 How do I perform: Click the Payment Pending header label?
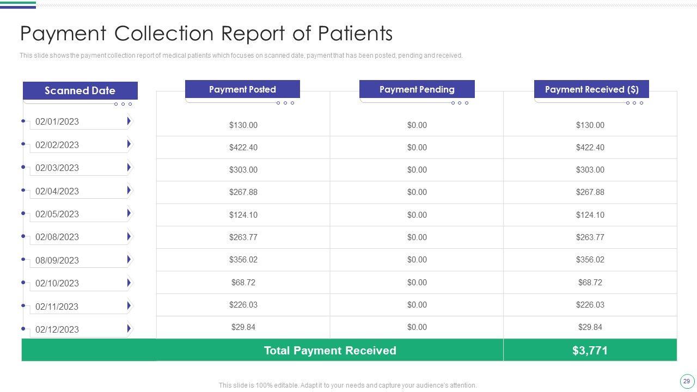coord(417,89)
